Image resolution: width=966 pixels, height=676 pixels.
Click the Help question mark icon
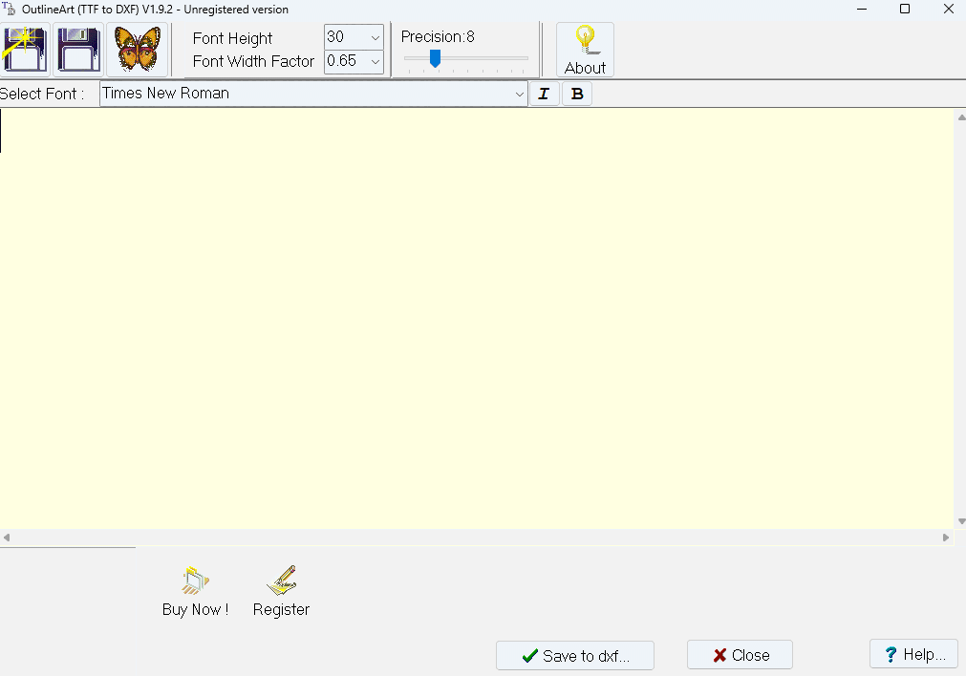point(890,653)
